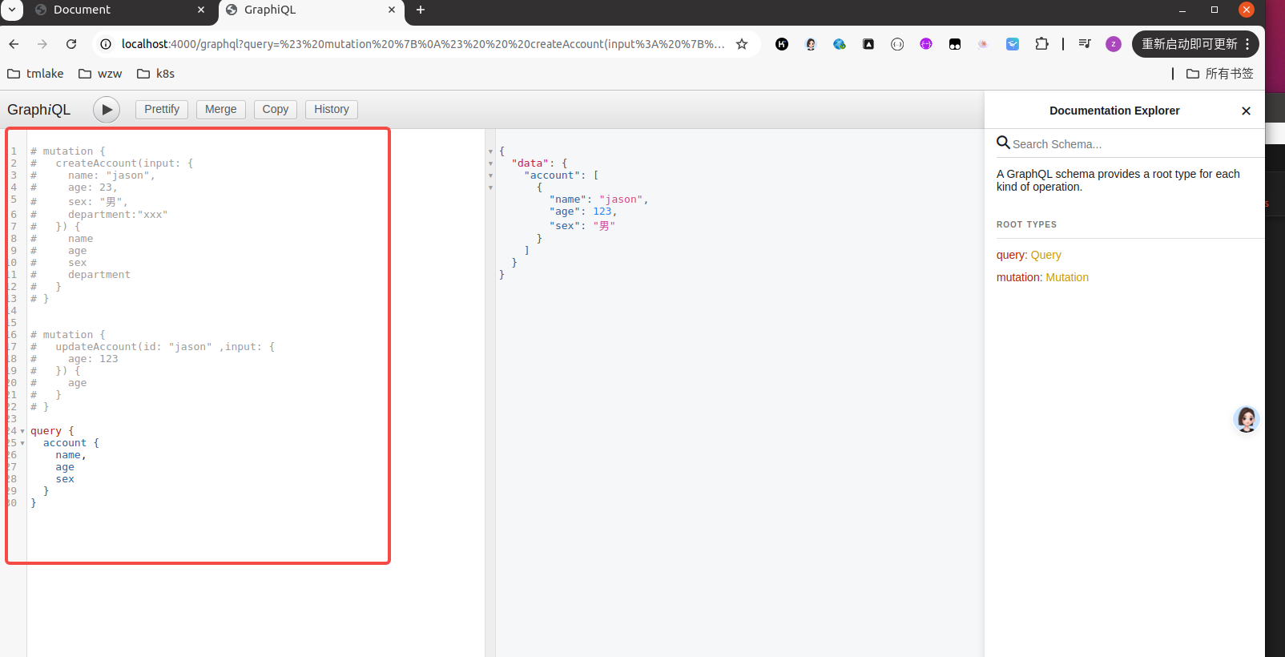Click the Prettify button
Viewport: 1285px width, 657px height.
click(162, 110)
